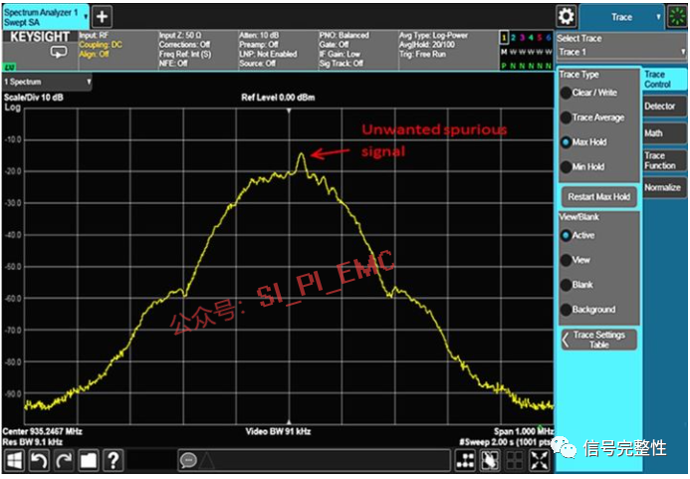Select the four-pane window layout icon
The width and height of the screenshot is (690, 479).
click(x=515, y=460)
